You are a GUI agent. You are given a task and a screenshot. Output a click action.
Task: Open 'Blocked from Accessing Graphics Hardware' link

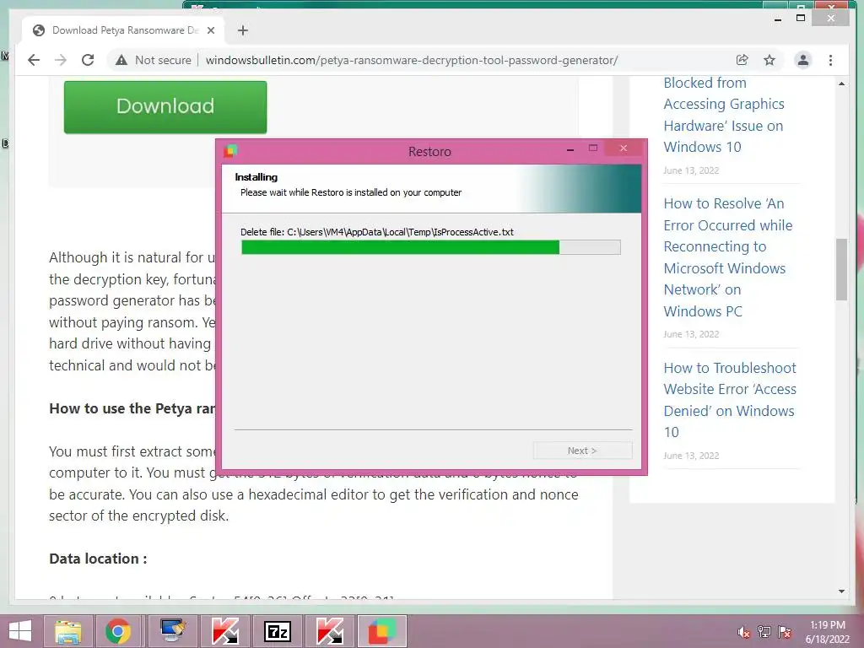click(x=724, y=115)
